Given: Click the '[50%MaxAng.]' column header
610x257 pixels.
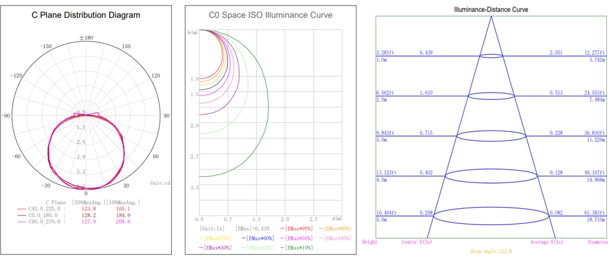Looking at the screenshot, I should [89, 202].
